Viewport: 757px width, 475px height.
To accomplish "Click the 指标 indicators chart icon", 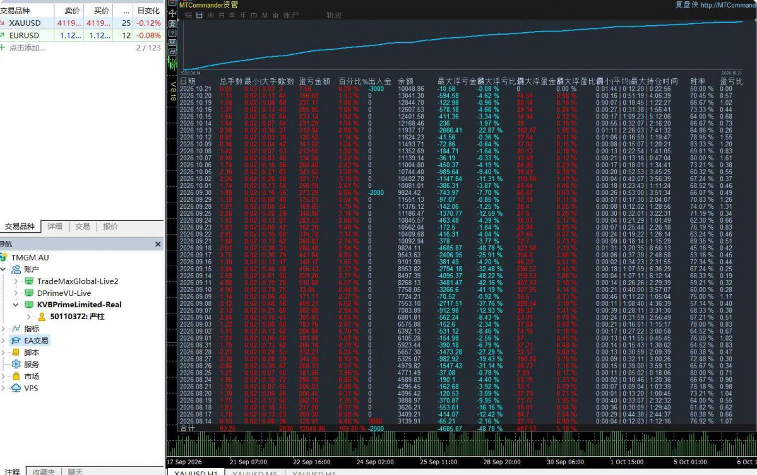I will click(x=16, y=329).
